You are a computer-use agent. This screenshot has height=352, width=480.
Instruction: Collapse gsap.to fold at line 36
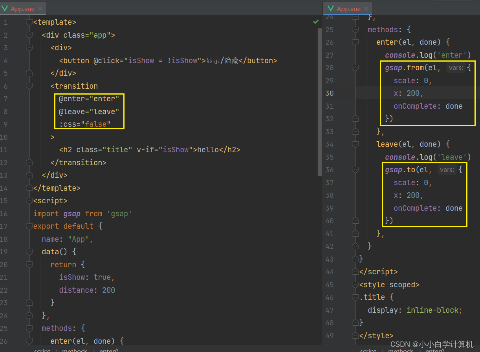click(x=355, y=170)
